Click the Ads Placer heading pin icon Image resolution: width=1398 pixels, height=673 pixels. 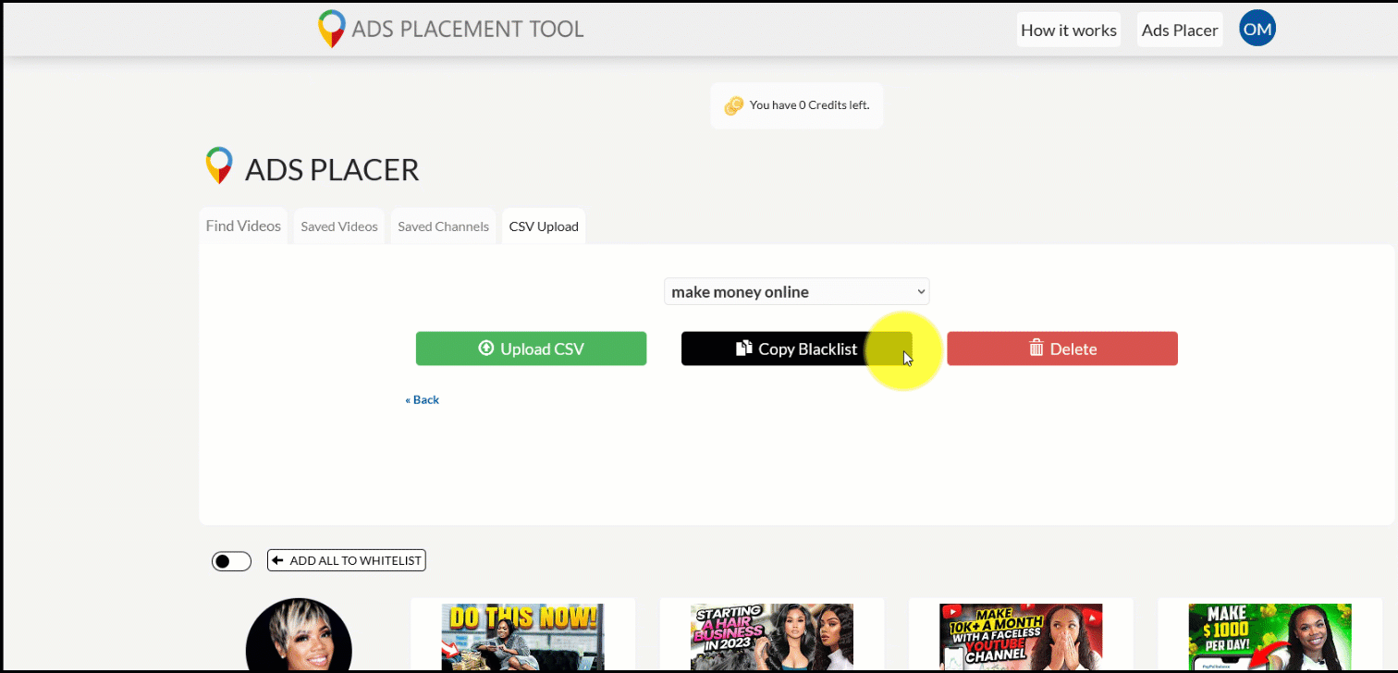click(x=219, y=166)
